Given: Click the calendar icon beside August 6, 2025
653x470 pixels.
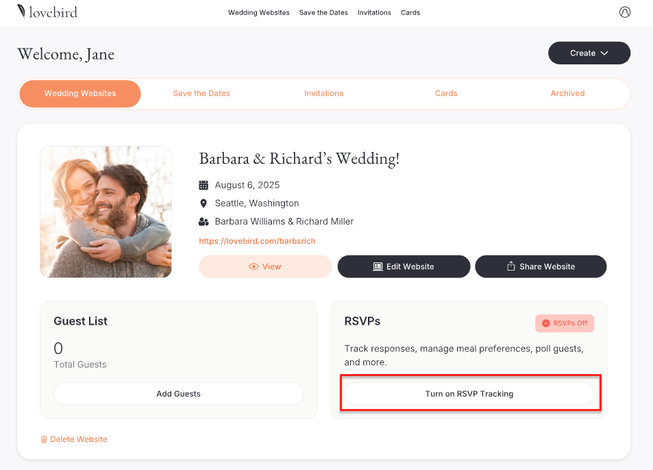Looking at the screenshot, I should [x=204, y=185].
